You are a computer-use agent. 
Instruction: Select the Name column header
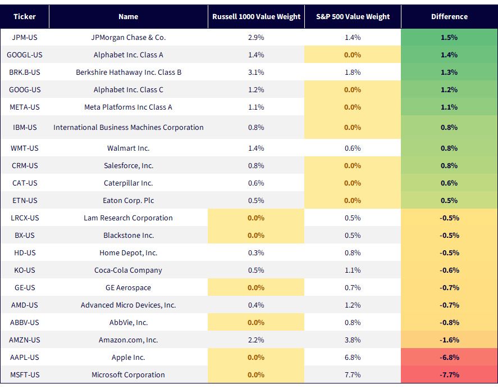pyautogui.click(x=129, y=16)
